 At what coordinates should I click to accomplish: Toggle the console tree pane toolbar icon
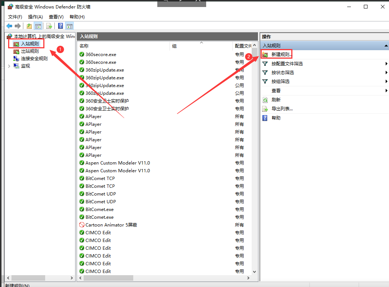38,26
